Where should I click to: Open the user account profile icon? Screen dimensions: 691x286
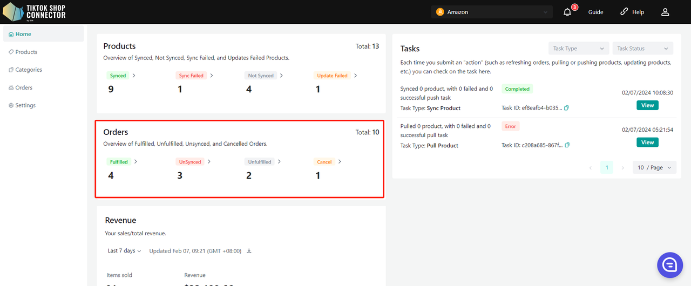665,12
